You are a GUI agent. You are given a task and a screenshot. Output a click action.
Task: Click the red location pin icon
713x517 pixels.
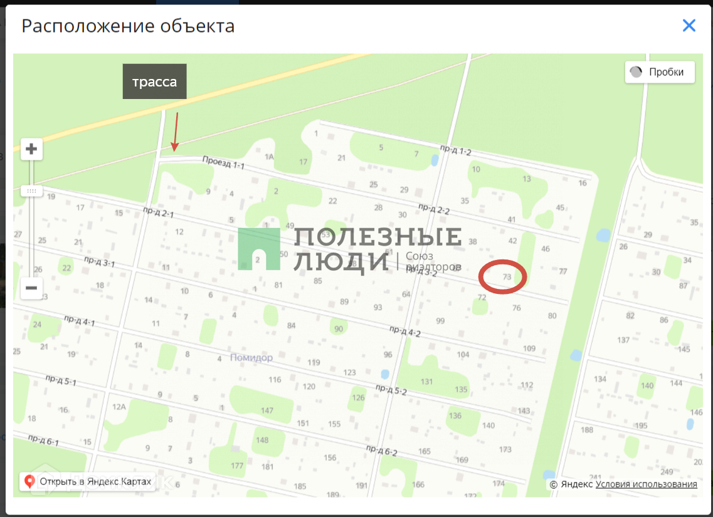(29, 481)
